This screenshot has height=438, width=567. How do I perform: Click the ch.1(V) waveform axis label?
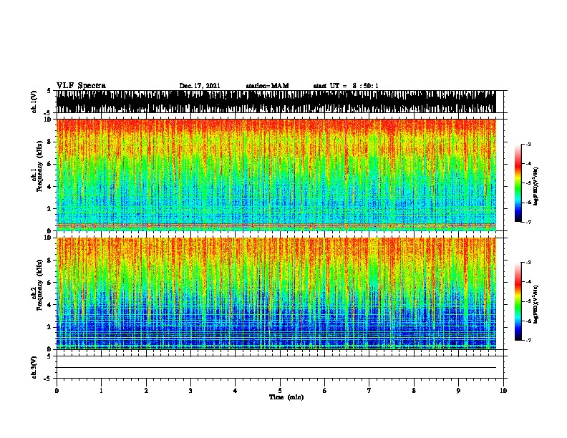(x=34, y=102)
